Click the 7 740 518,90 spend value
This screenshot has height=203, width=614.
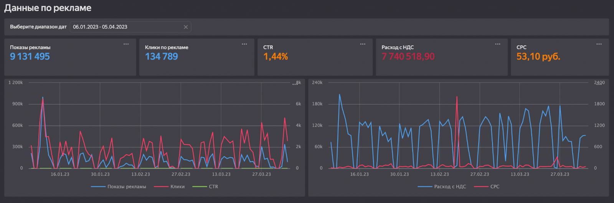coord(408,56)
